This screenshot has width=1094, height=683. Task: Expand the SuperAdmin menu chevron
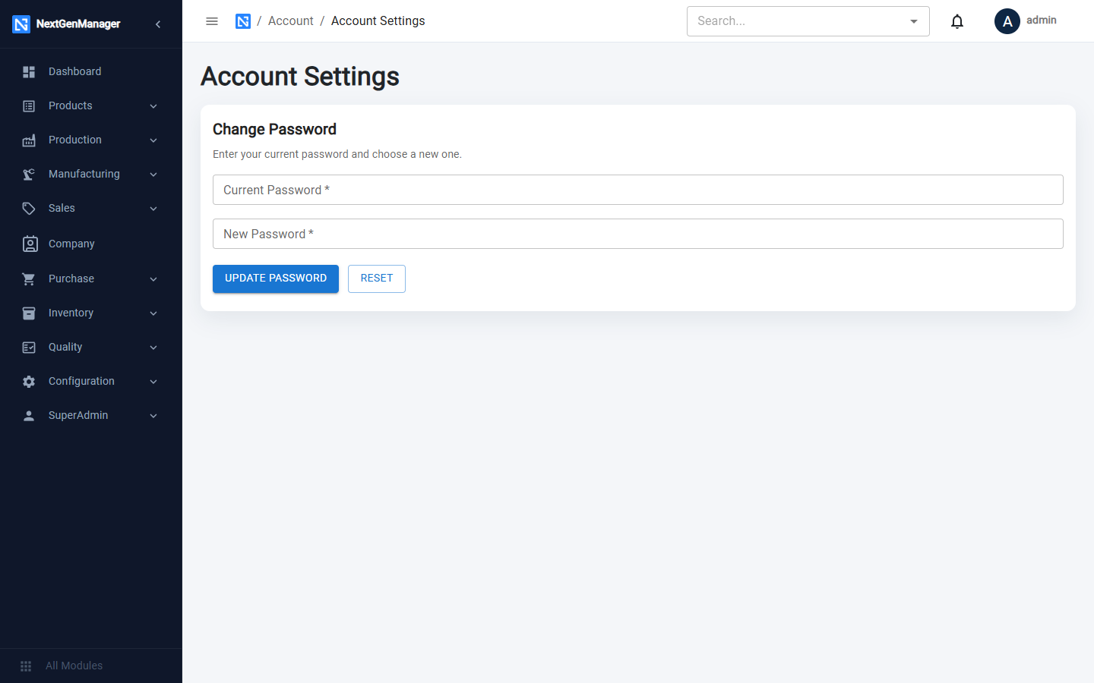coord(153,416)
